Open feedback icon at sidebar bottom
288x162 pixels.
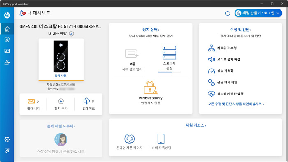(7, 150)
